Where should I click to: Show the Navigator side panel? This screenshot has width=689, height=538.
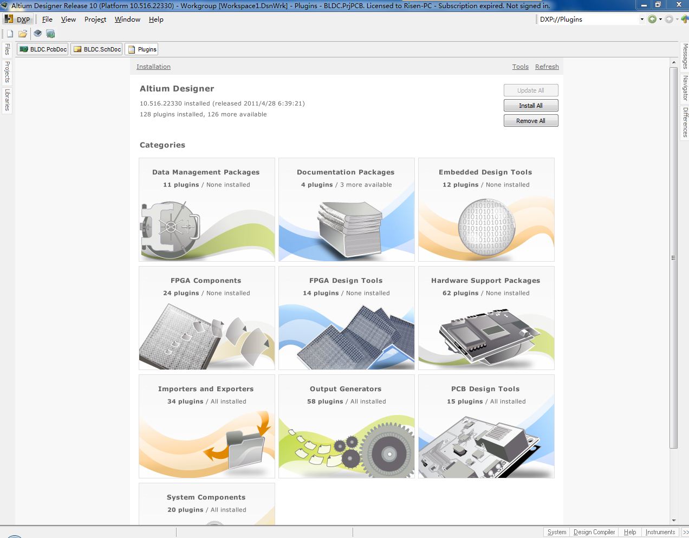(x=685, y=88)
